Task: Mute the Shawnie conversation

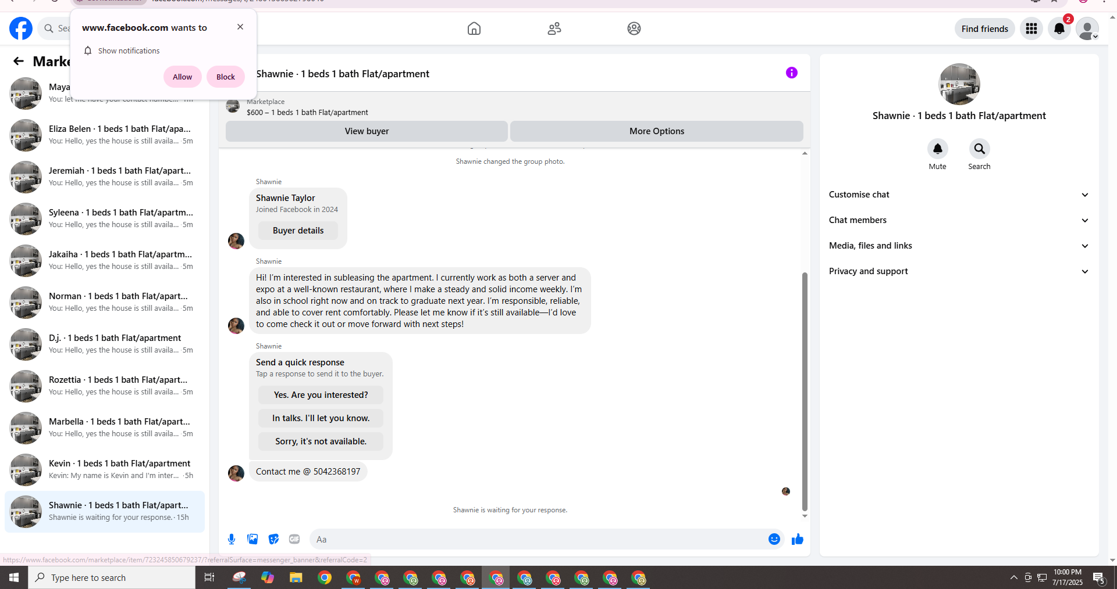Action: click(x=938, y=149)
